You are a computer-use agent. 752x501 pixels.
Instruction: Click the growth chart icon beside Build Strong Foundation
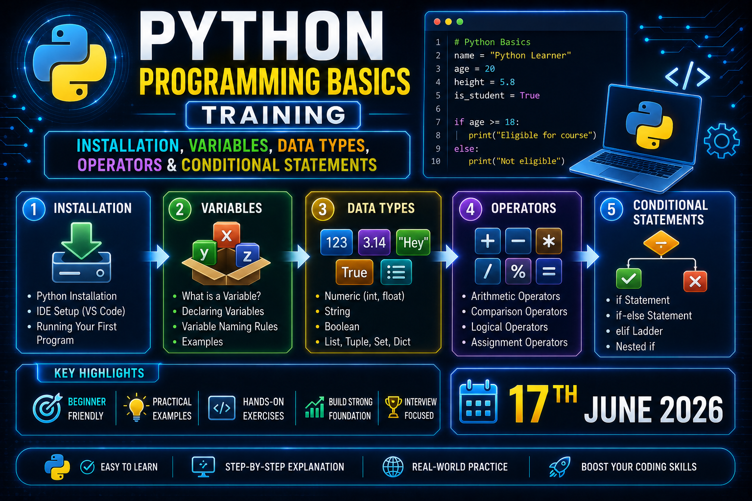coord(314,407)
